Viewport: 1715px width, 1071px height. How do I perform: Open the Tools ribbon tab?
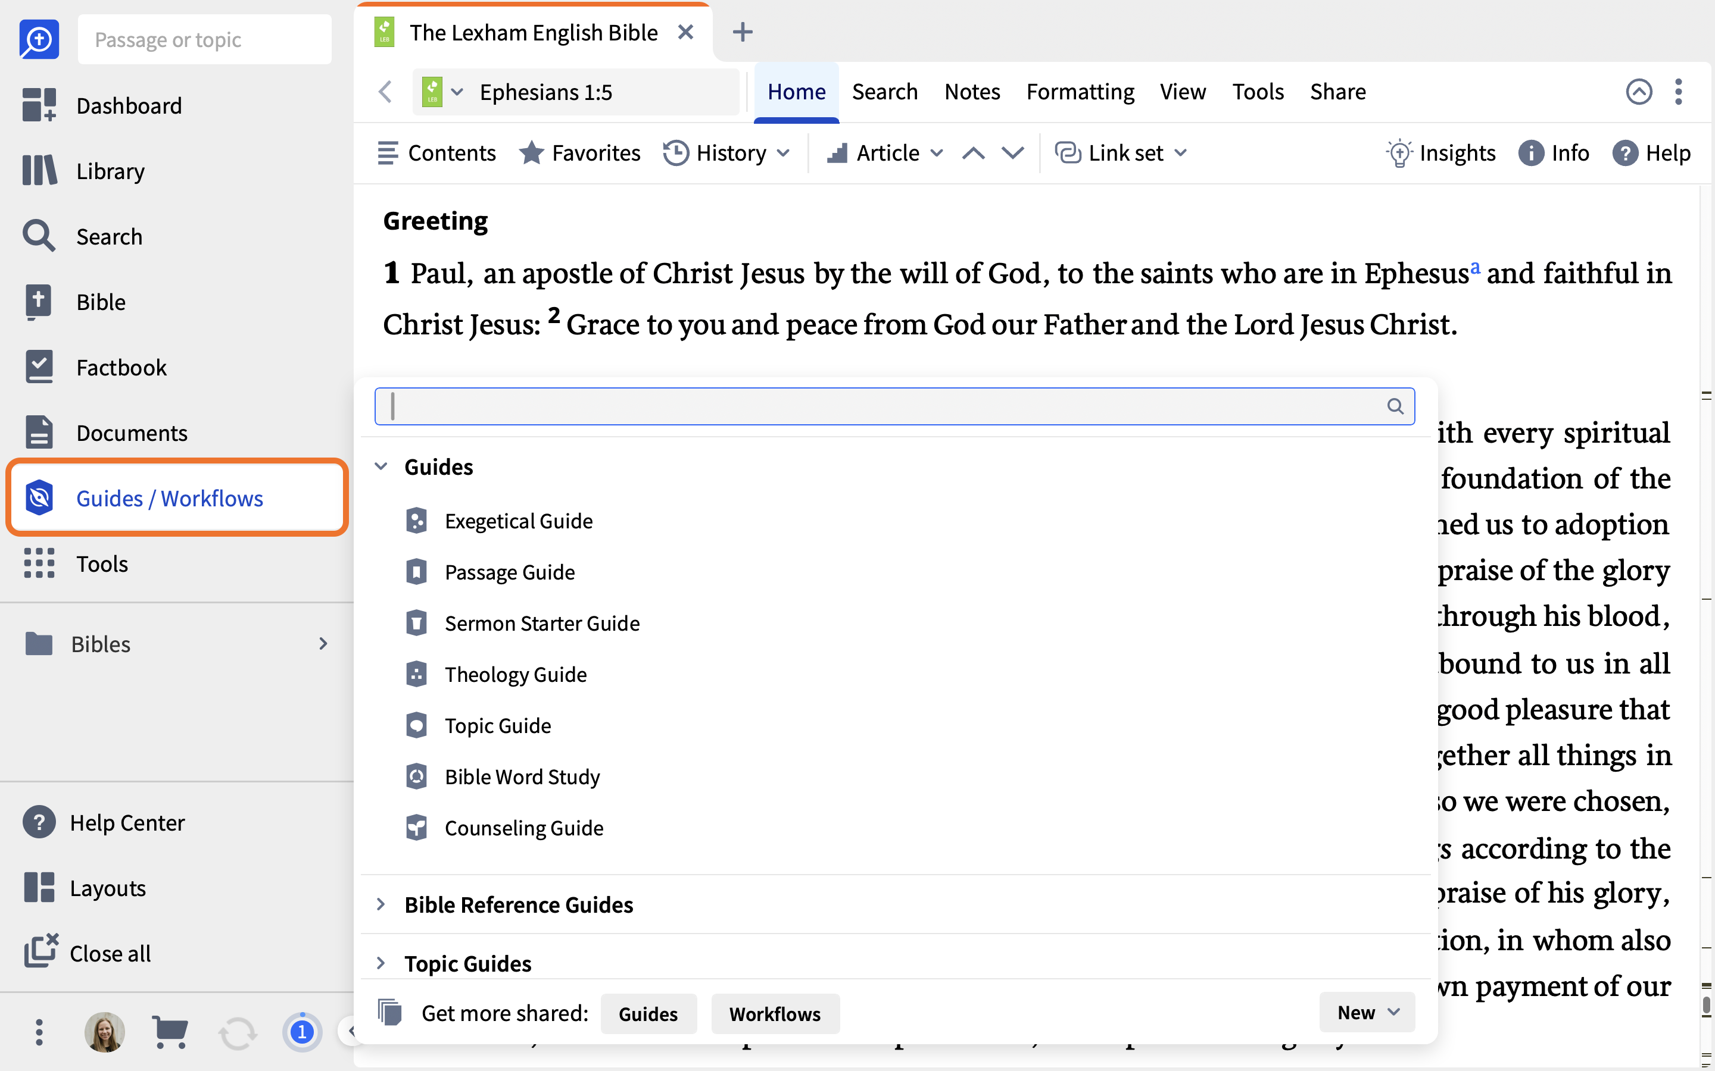point(1258,92)
